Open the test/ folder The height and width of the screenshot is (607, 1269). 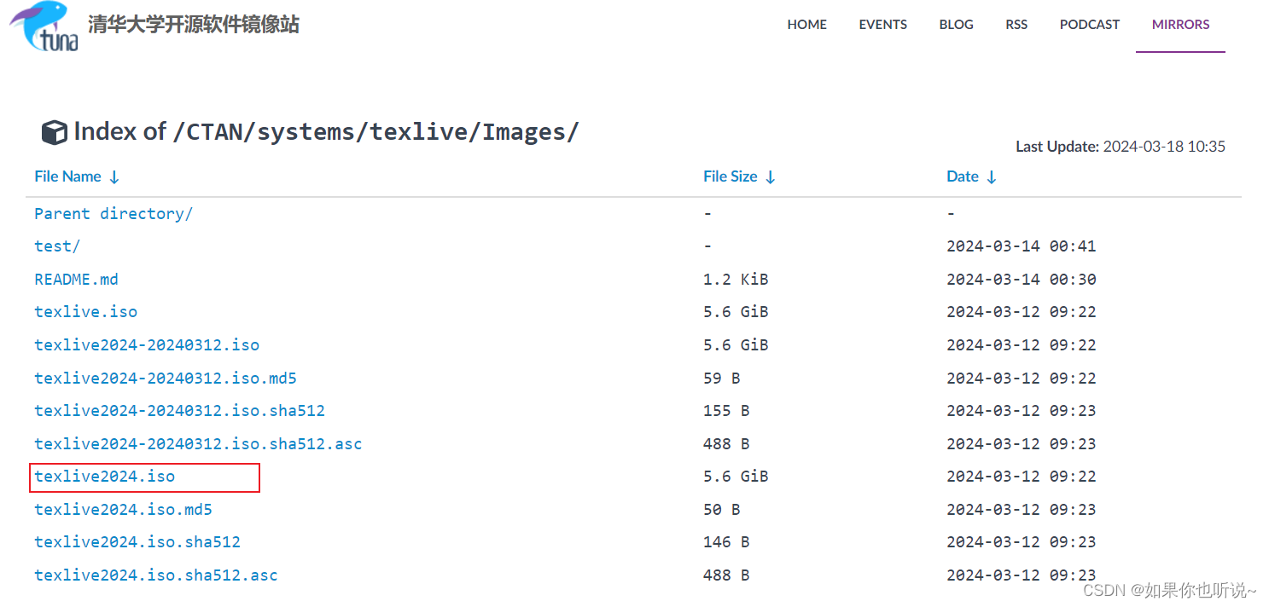(56, 246)
